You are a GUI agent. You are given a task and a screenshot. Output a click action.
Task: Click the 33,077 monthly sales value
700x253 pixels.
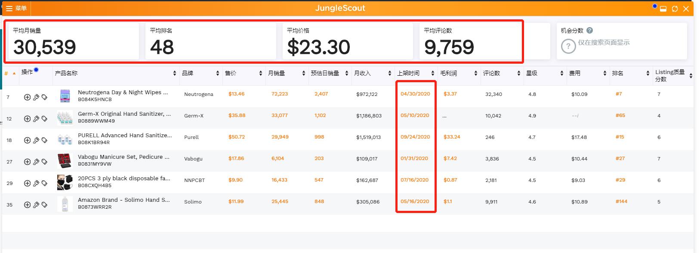pos(280,115)
